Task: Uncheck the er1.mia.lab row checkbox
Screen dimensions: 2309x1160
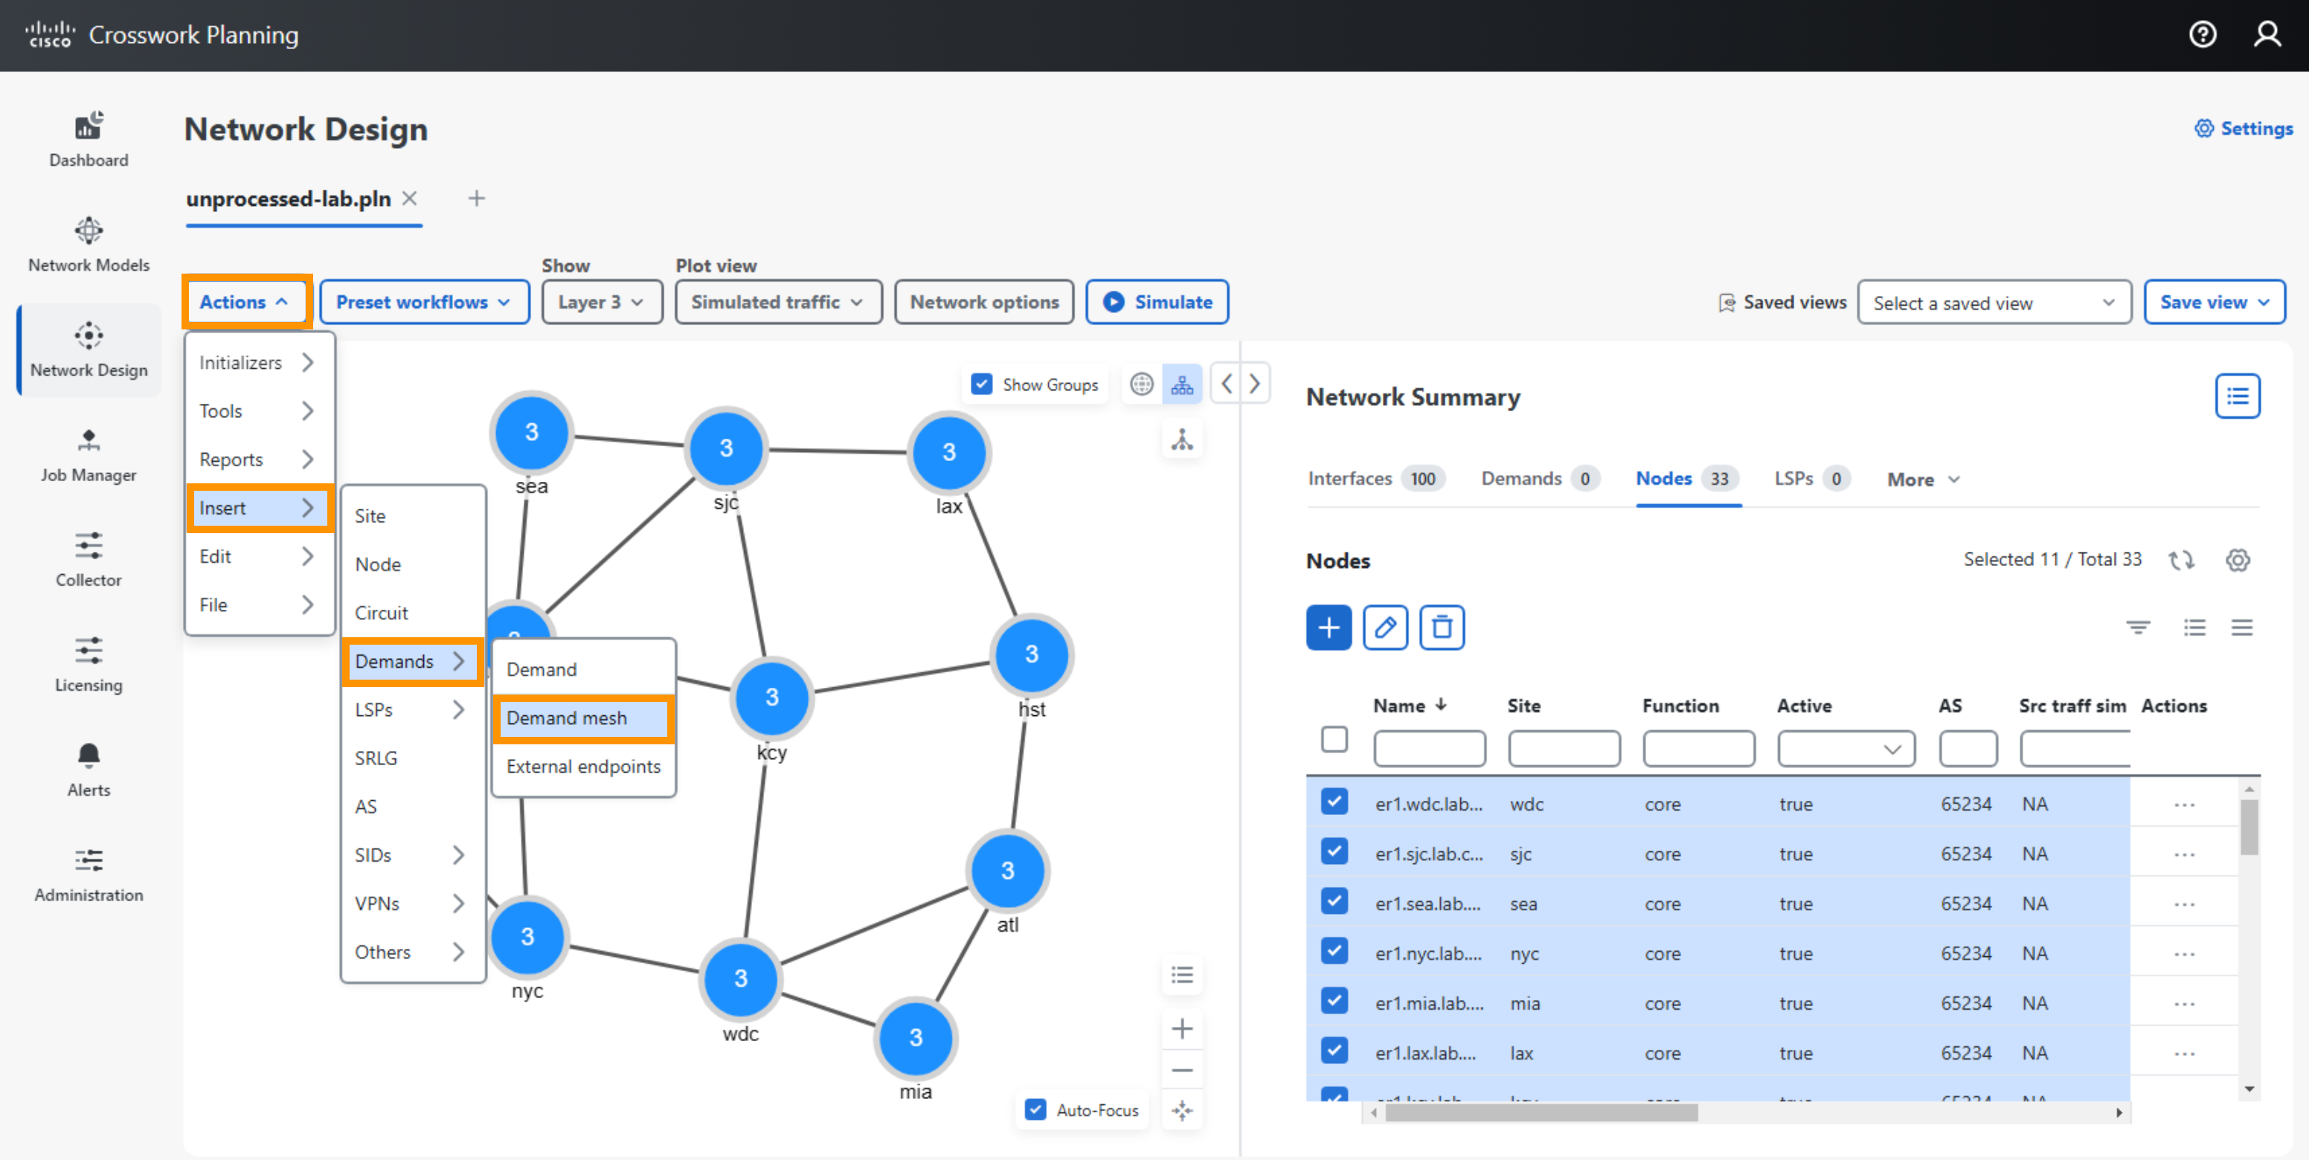Action: [1334, 999]
